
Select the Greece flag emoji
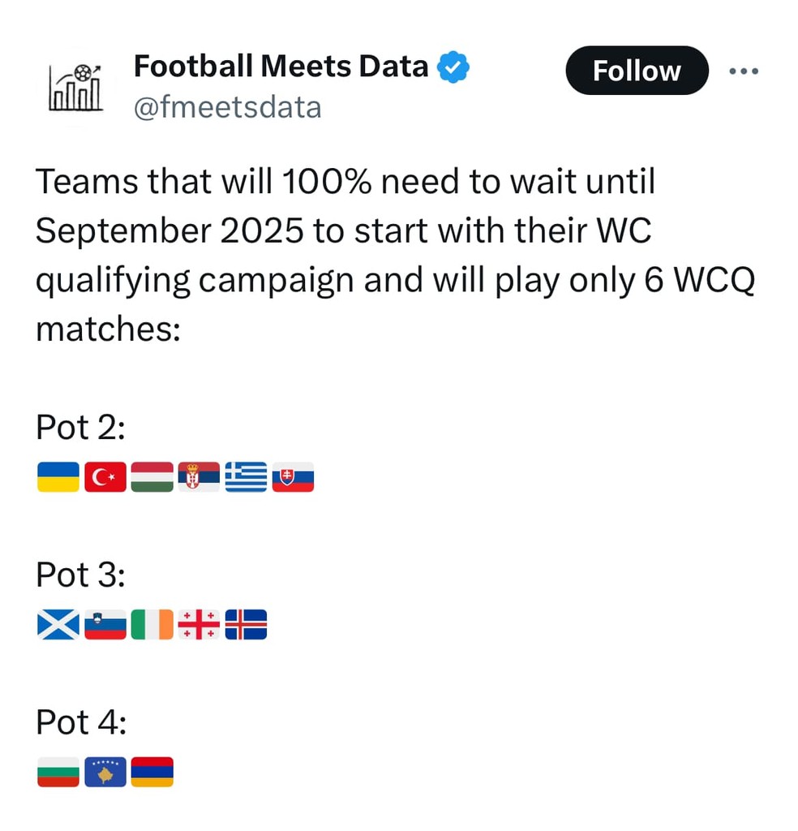tap(246, 477)
